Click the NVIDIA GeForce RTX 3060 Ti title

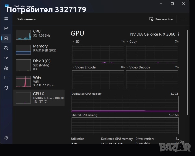pyautogui.click(x=155, y=34)
